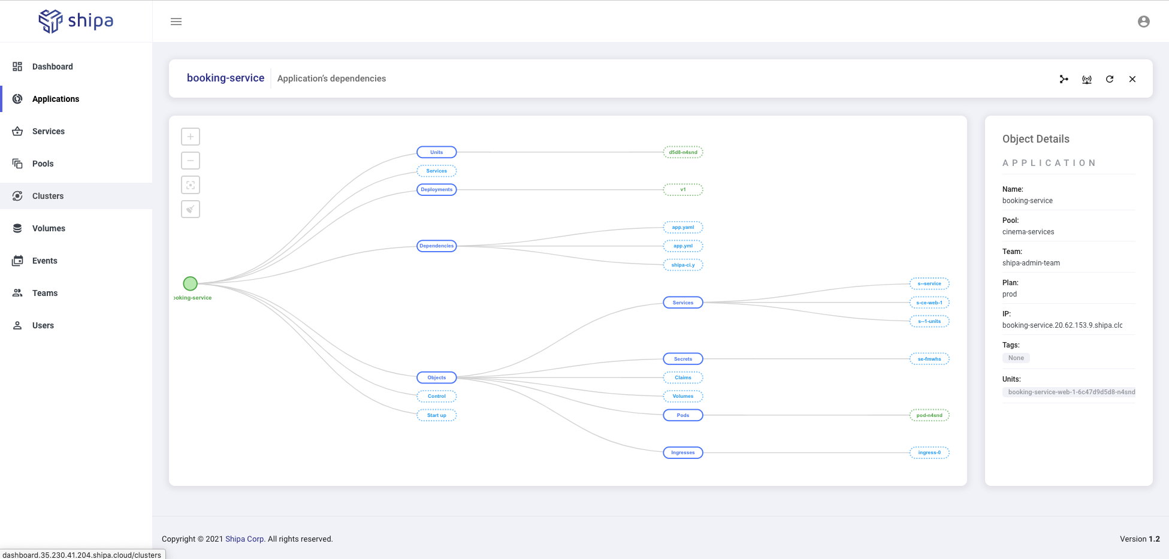Toggle the hamburger sidebar menu

[x=176, y=22]
